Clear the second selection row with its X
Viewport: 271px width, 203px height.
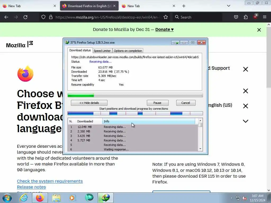(x=245, y=91)
